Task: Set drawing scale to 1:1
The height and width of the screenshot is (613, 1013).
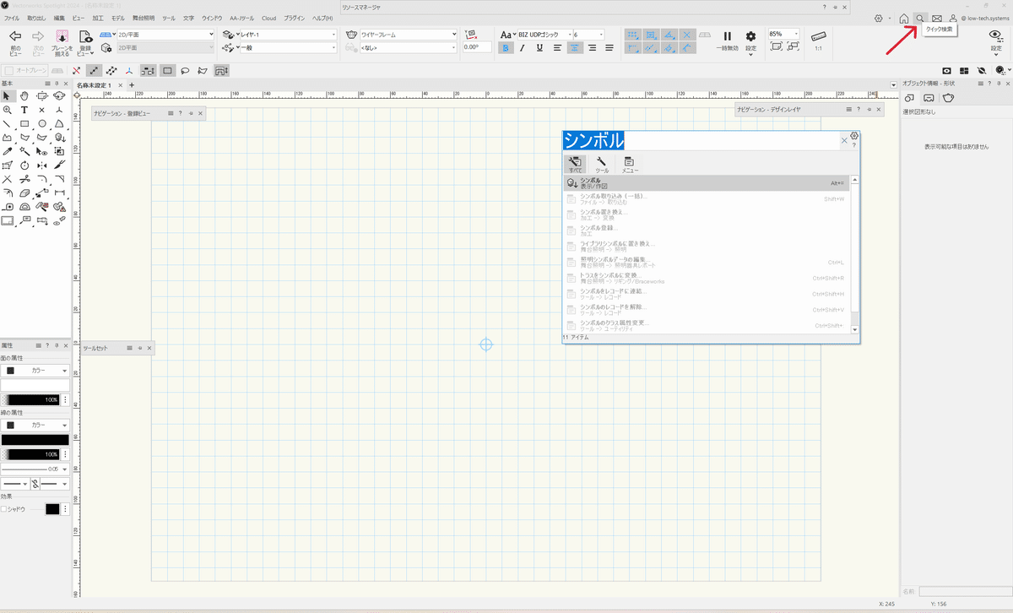Action: pos(818,41)
